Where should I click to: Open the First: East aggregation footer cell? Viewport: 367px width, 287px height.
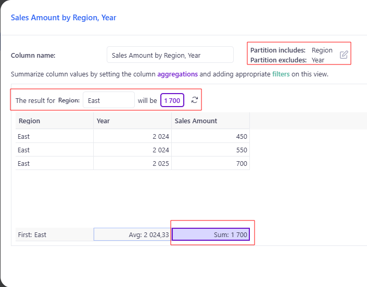click(x=54, y=234)
